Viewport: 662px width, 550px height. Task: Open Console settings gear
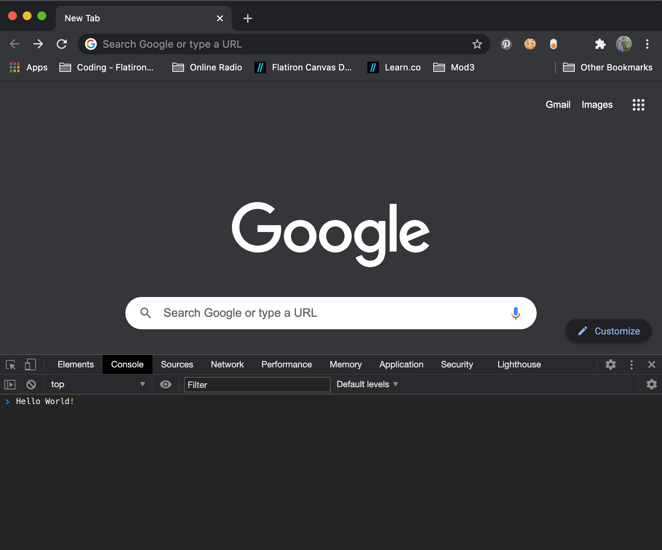[x=651, y=384]
